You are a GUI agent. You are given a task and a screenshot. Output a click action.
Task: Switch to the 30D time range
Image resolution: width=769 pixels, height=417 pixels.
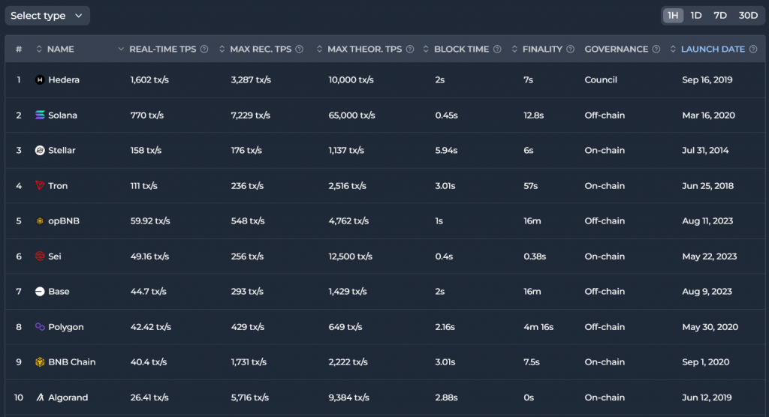pos(748,16)
